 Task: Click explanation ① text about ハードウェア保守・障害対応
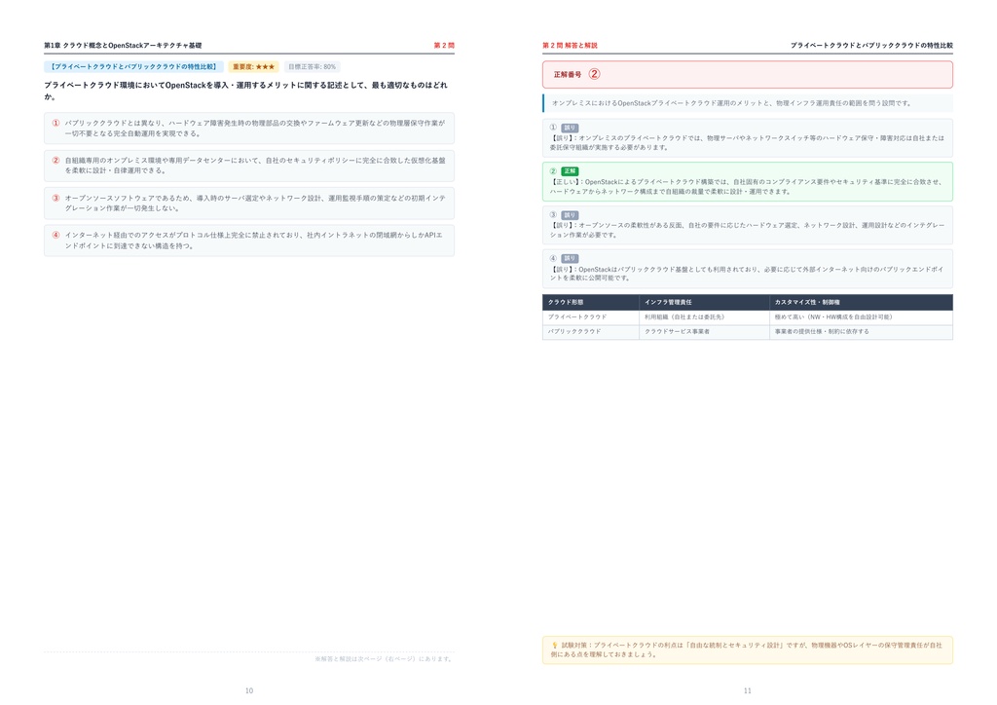[747, 142]
